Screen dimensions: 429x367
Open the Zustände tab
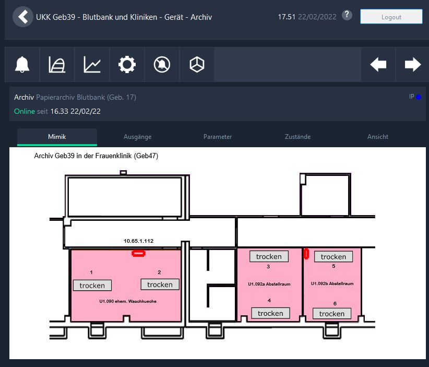click(x=297, y=137)
